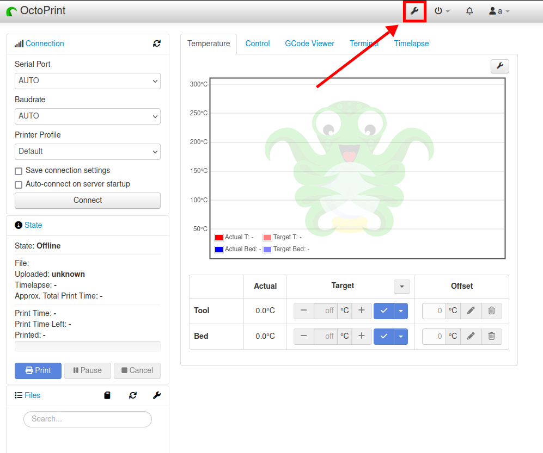Confirm the Bed target temperature
The width and height of the screenshot is (543, 453).
click(384, 337)
